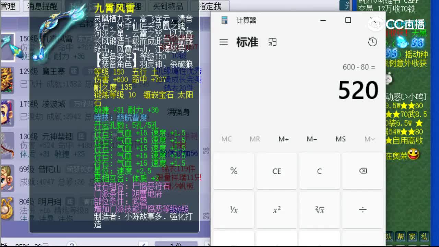Select the 元神禁锢 weapon icon
This screenshot has width=439, height=247.
pos(7,145)
